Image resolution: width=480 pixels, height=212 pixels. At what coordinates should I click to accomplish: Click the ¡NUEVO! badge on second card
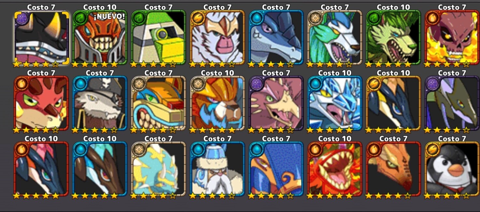(x=109, y=17)
